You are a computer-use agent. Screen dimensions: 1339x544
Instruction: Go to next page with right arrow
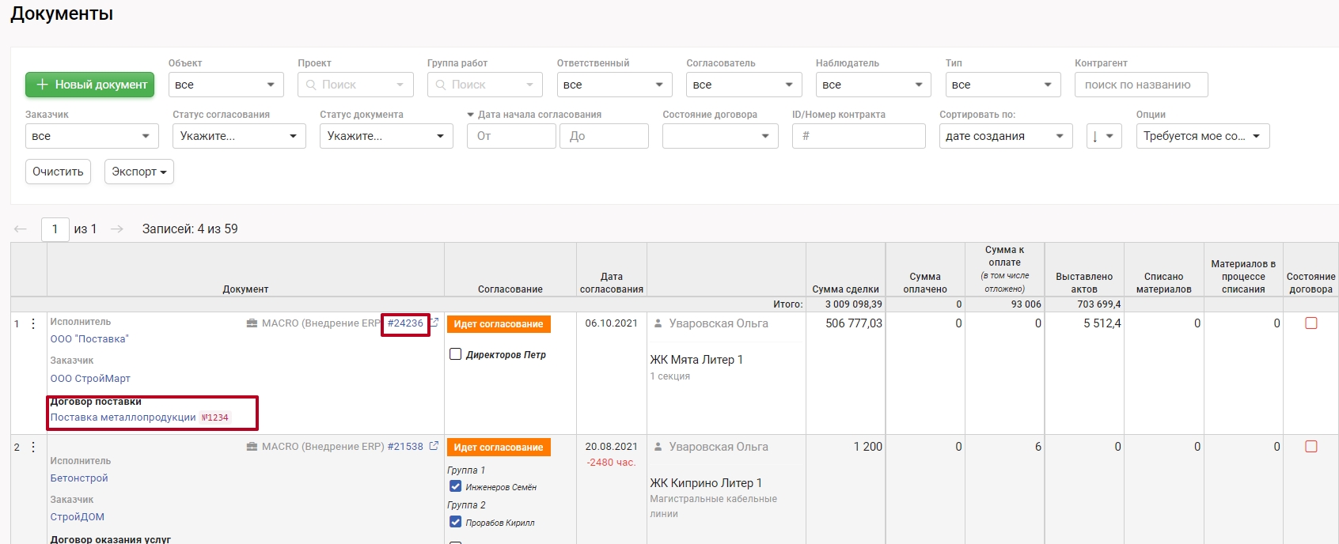[117, 229]
